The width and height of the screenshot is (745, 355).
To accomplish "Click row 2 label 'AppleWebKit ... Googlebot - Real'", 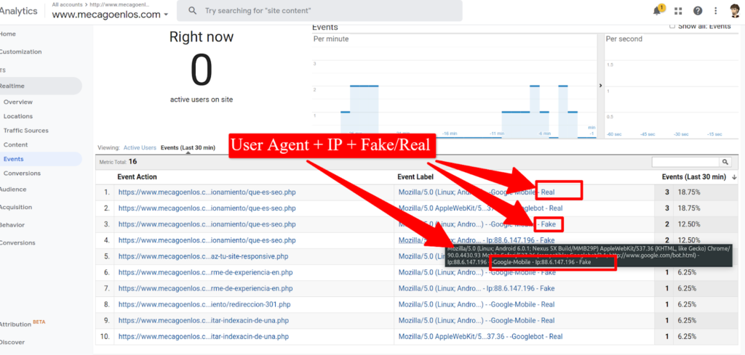I will (480, 208).
